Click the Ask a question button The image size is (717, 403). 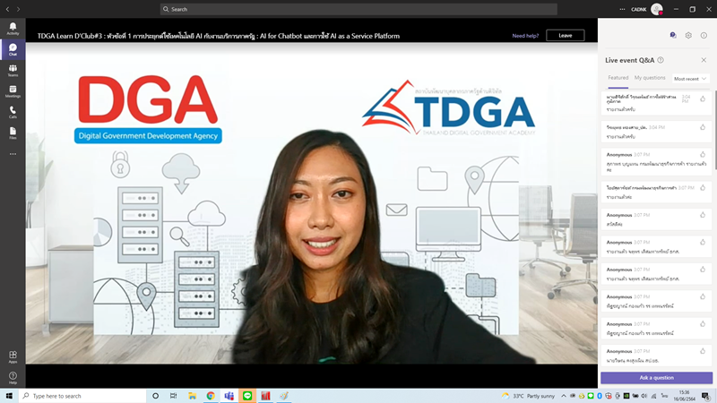656,378
